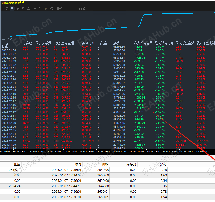Click the 最小大手数 column header

click(44, 43)
